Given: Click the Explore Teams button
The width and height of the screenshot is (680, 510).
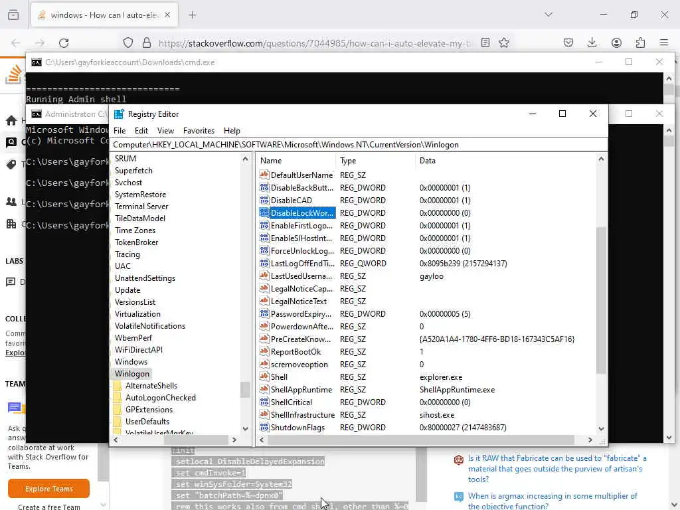Looking at the screenshot, I should [x=48, y=489].
